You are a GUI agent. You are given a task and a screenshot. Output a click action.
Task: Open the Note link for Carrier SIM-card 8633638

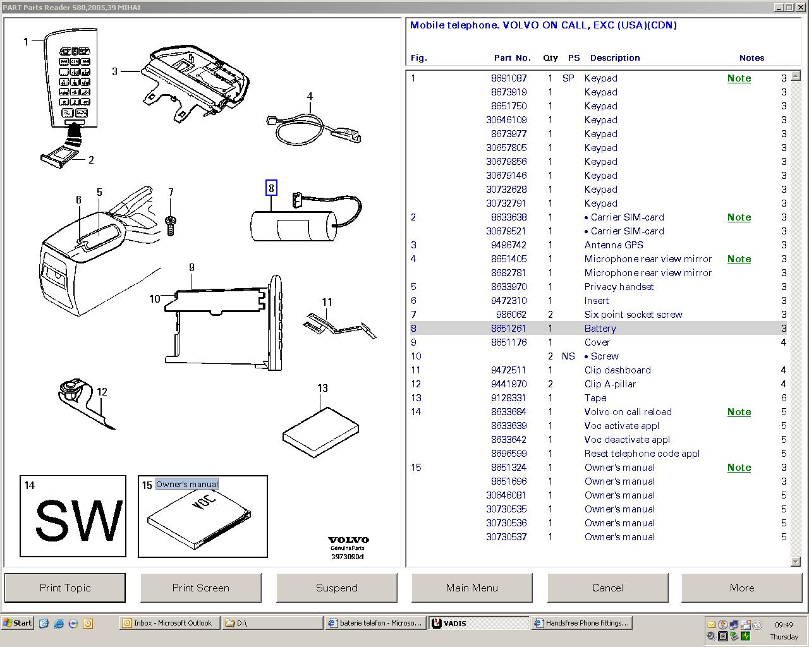pos(739,217)
